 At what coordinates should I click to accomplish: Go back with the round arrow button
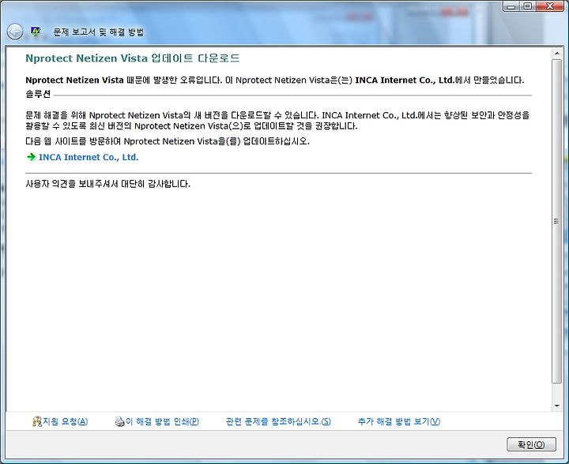[15, 32]
